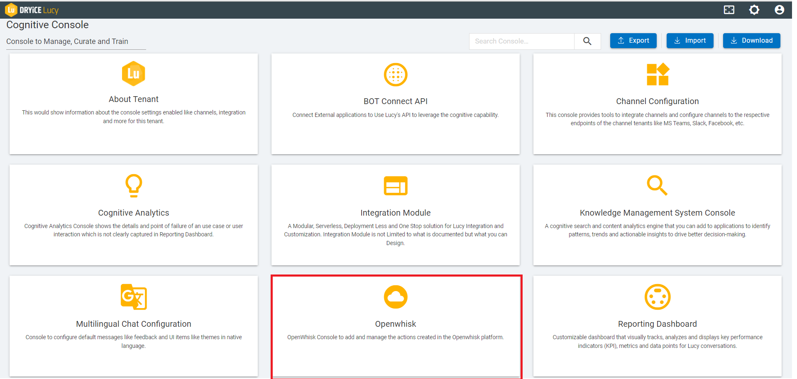Select the Multilingual Chat translation icon
The width and height of the screenshot is (797, 379).
tap(133, 296)
